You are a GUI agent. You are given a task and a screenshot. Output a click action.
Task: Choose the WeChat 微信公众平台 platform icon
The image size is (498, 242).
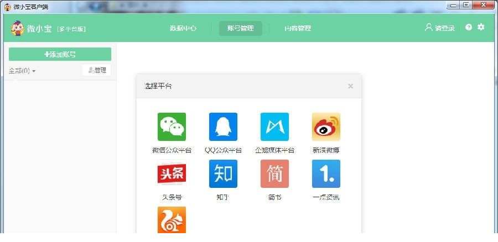click(172, 127)
